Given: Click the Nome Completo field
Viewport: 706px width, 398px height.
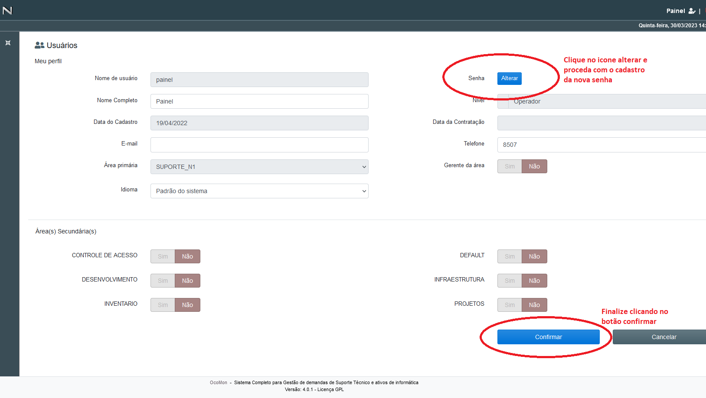Looking at the screenshot, I should click(x=259, y=101).
